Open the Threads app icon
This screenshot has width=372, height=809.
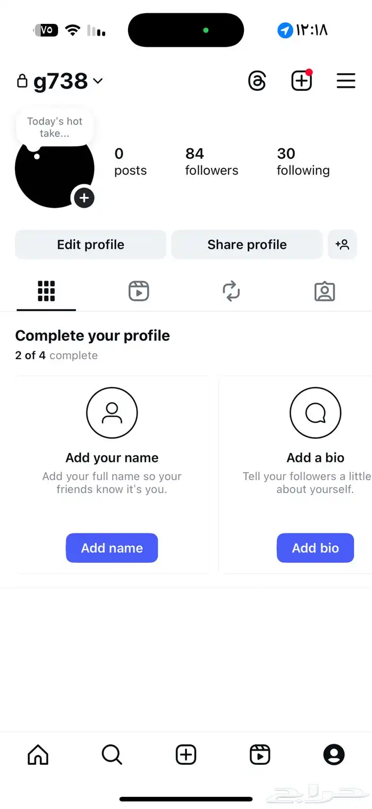(x=257, y=81)
